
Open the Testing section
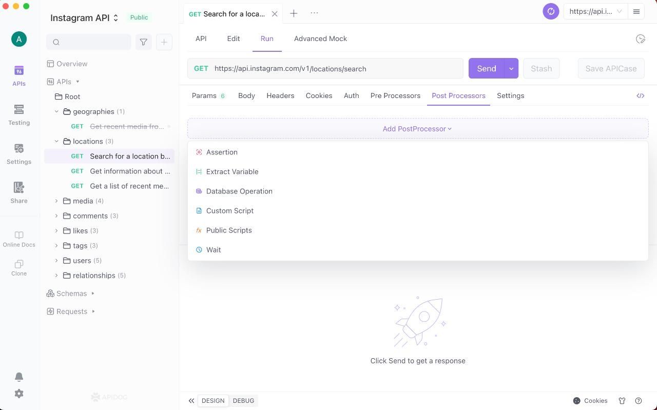(x=19, y=114)
